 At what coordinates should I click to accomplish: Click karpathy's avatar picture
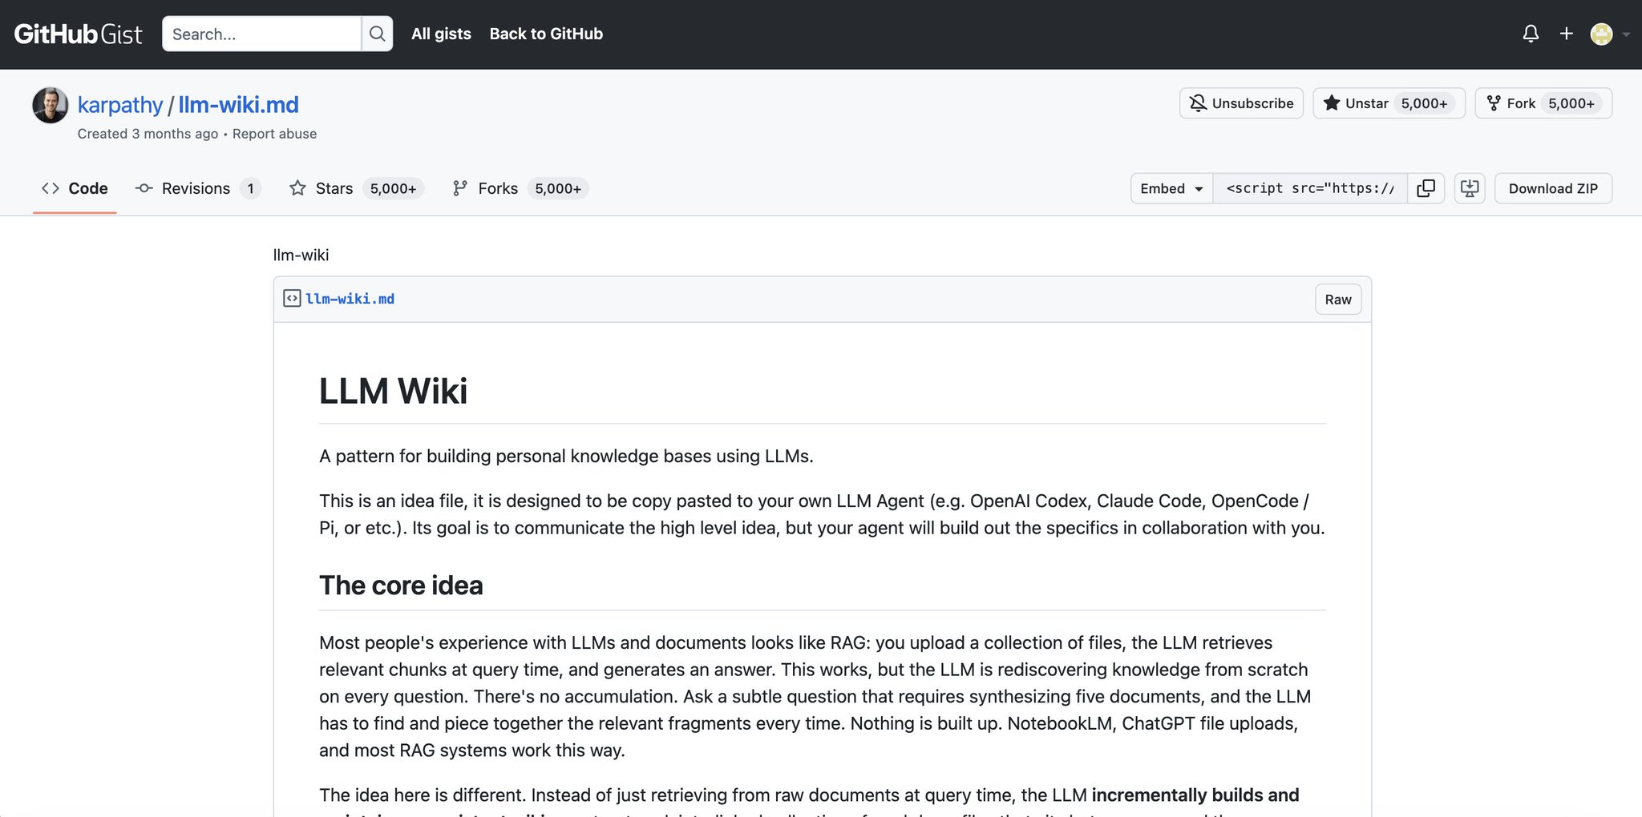click(x=50, y=105)
